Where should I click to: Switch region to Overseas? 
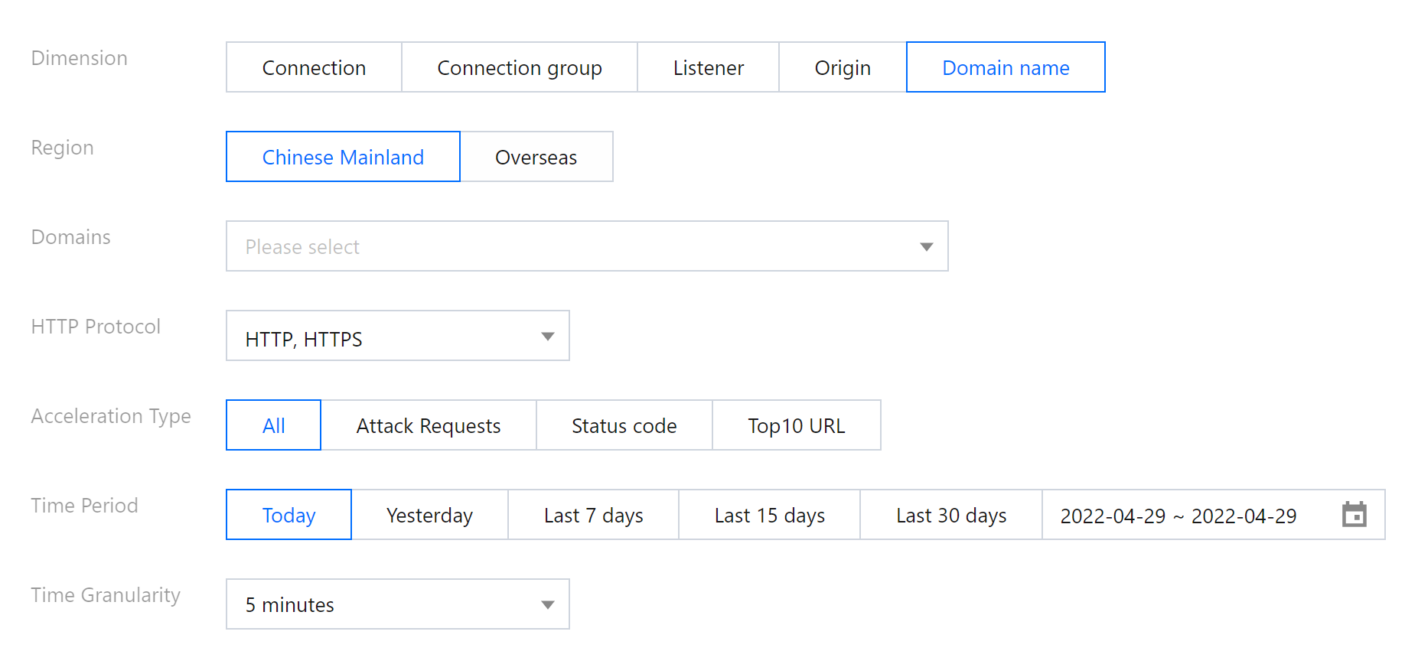pos(536,158)
